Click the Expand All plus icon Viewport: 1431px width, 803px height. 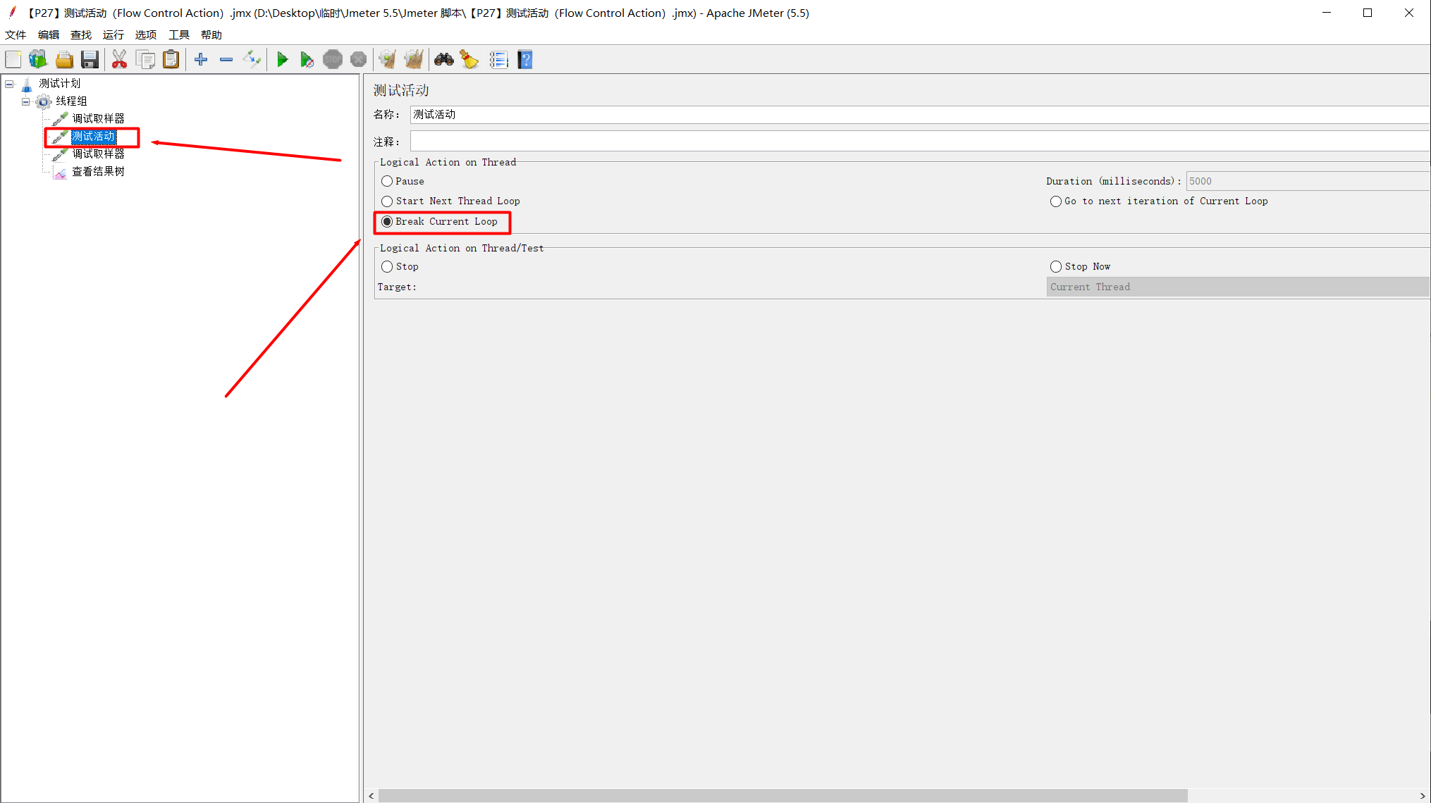(201, 60)
